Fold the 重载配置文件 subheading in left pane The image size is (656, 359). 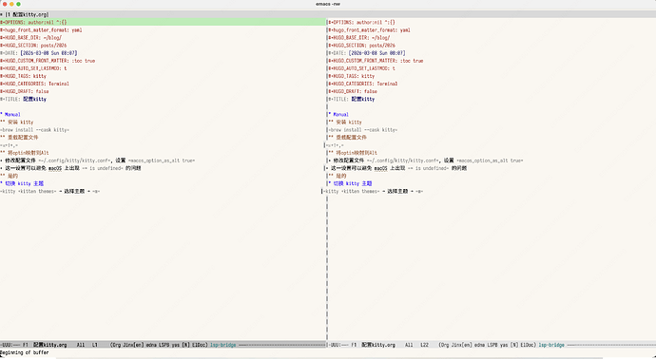19,137
